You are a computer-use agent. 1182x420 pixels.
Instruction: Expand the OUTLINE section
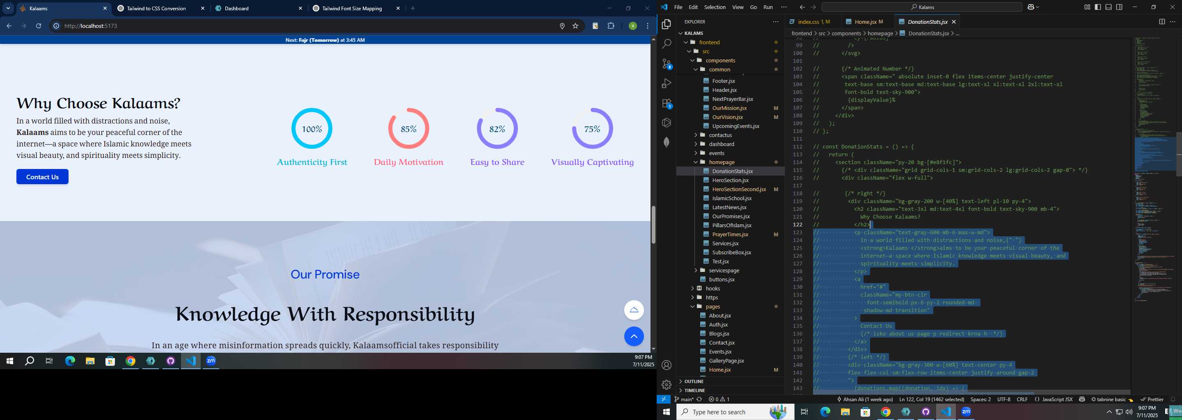[693, 381]
